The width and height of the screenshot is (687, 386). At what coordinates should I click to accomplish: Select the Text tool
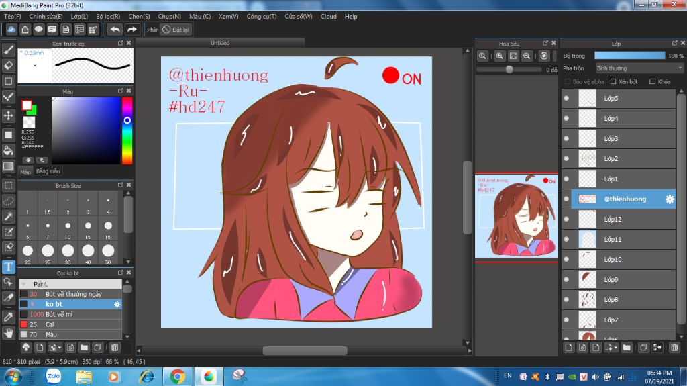(8, 267)
